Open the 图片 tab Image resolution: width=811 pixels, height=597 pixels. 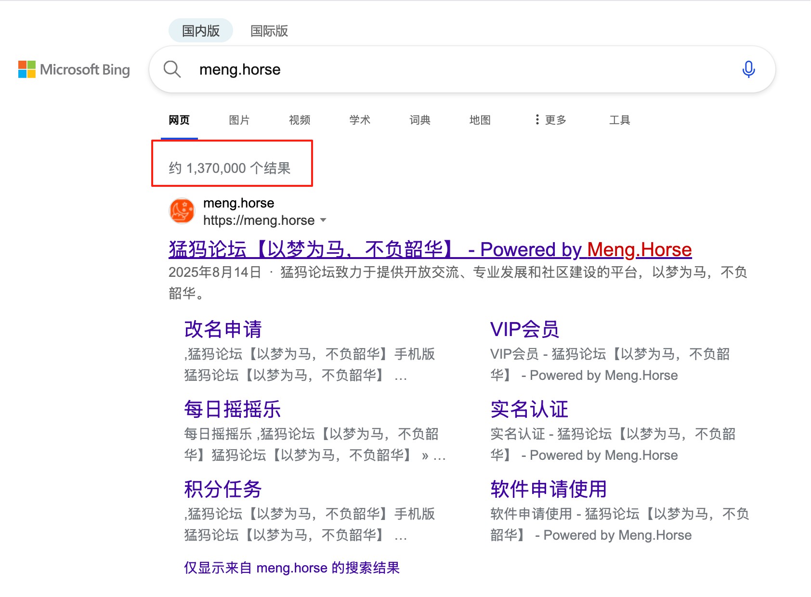tap(239, 120)
